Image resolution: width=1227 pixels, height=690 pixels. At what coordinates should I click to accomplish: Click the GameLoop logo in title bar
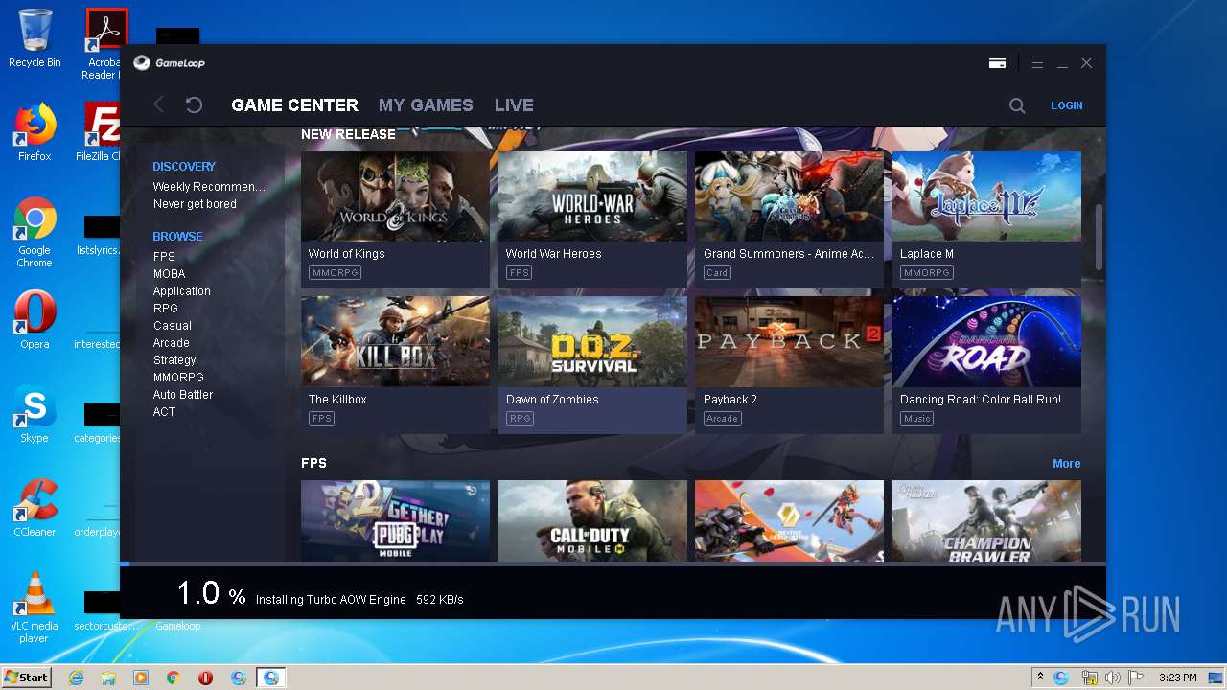170,63
